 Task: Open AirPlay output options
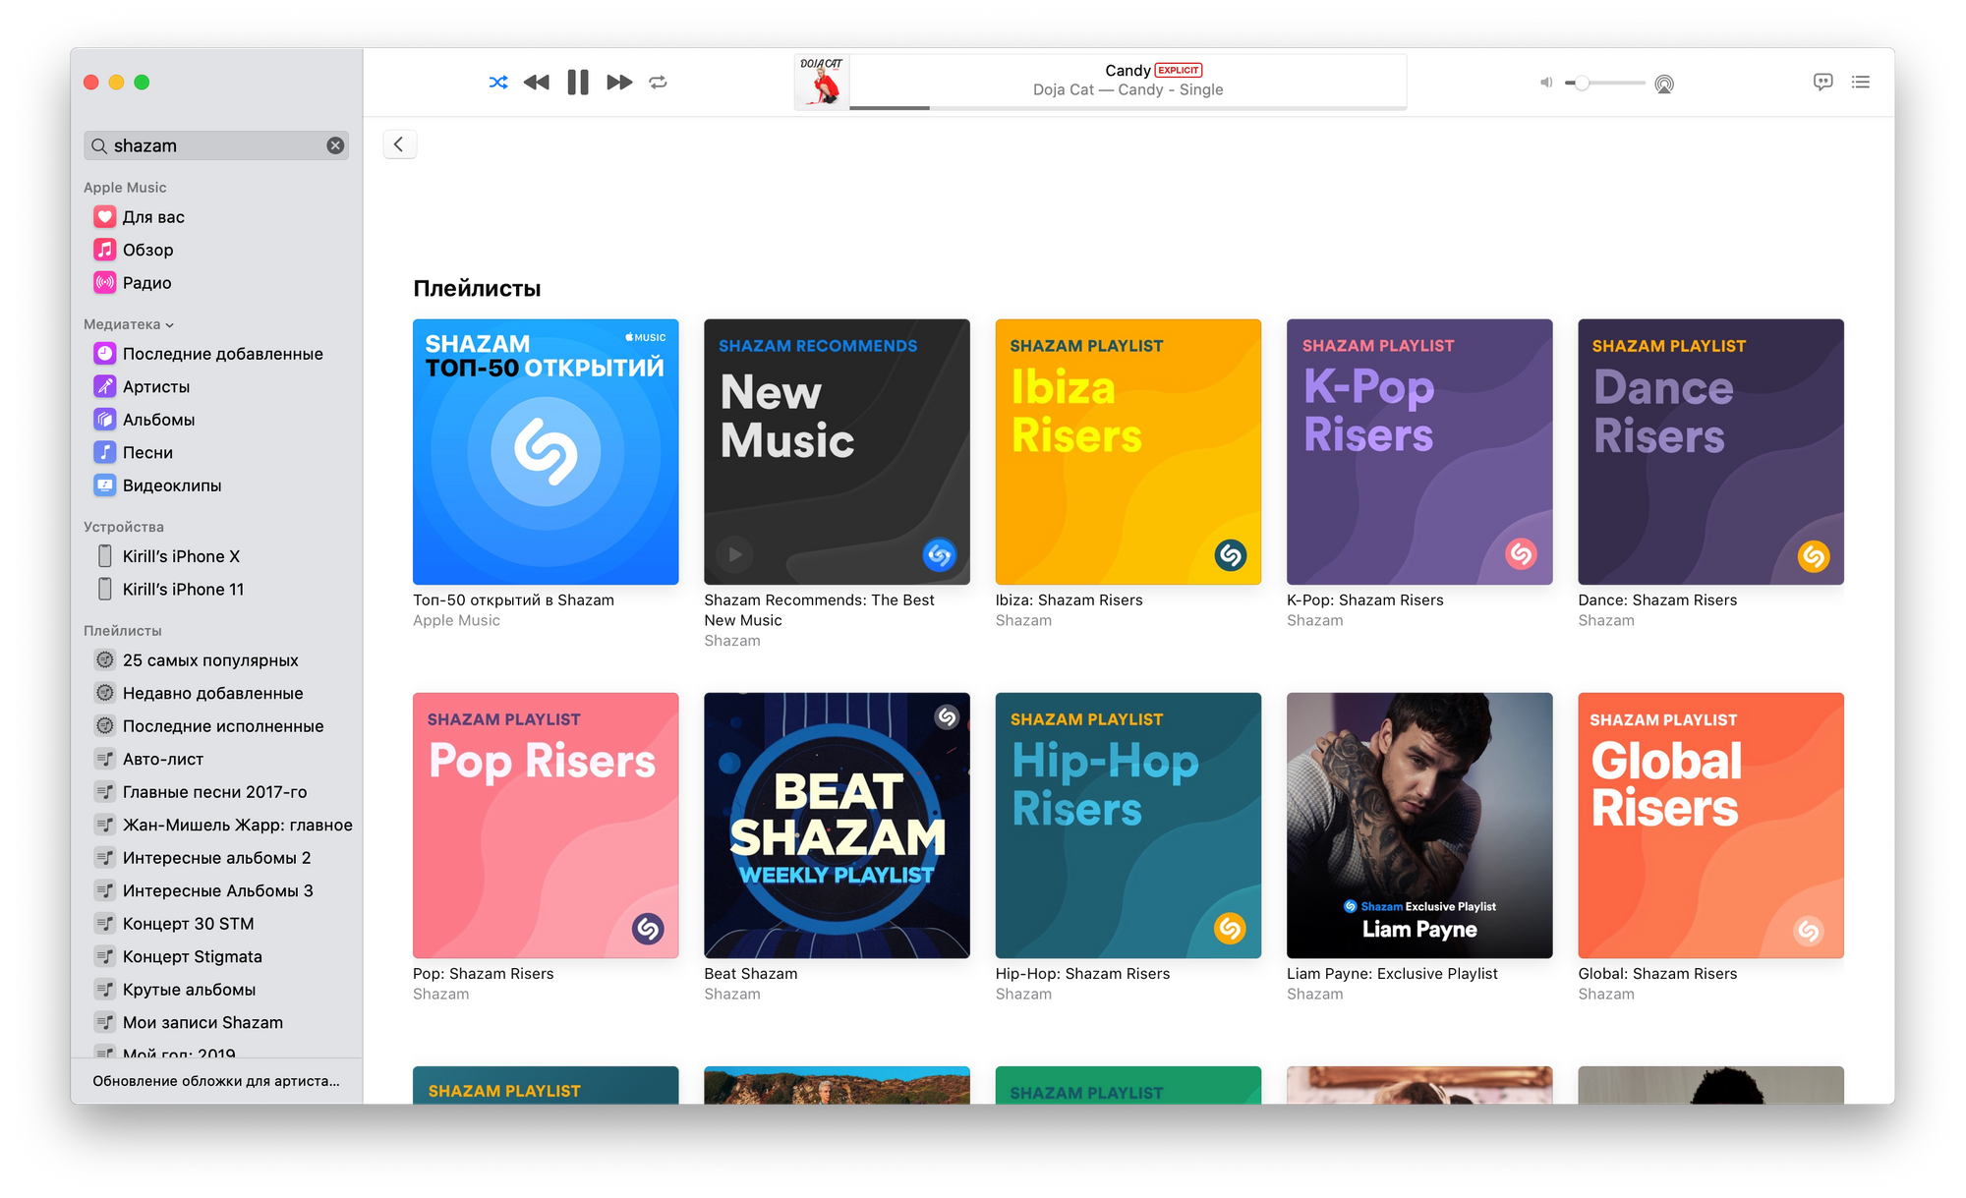1664,84
